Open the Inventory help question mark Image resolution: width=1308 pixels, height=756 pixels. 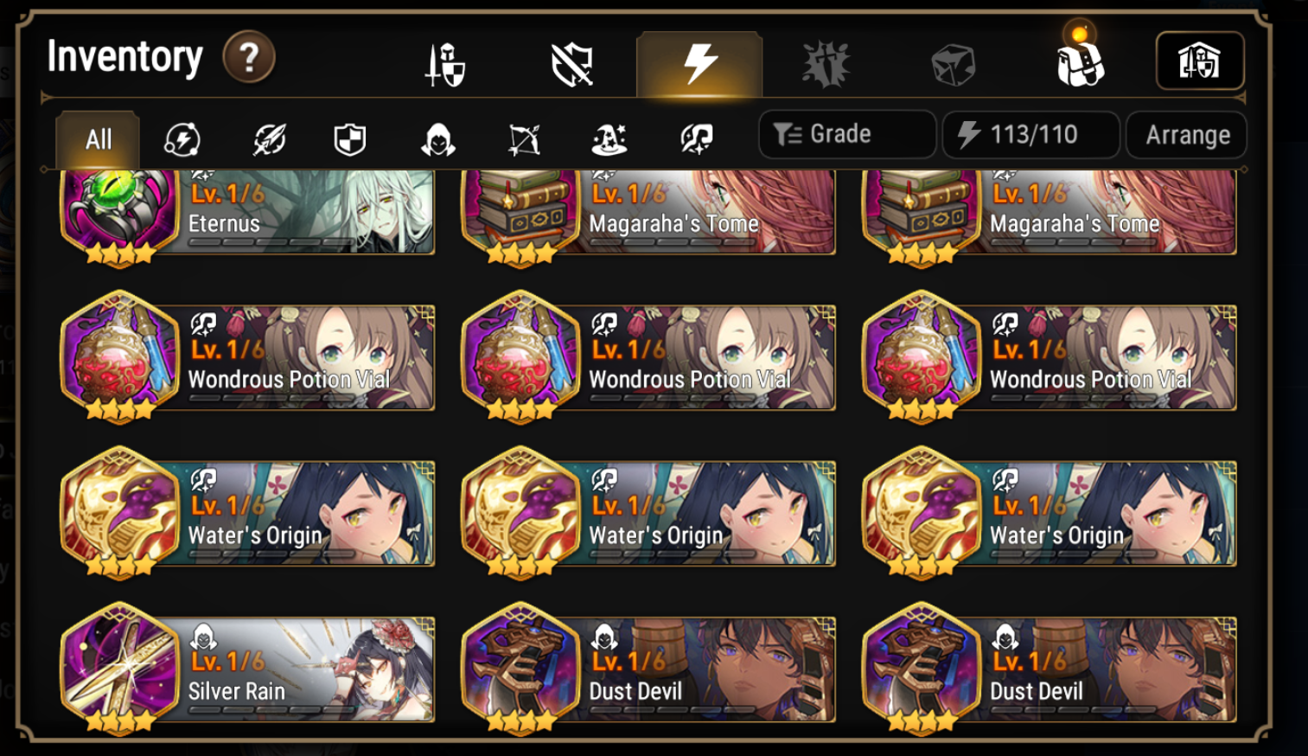pyautogui.click(x=249, y=57)
